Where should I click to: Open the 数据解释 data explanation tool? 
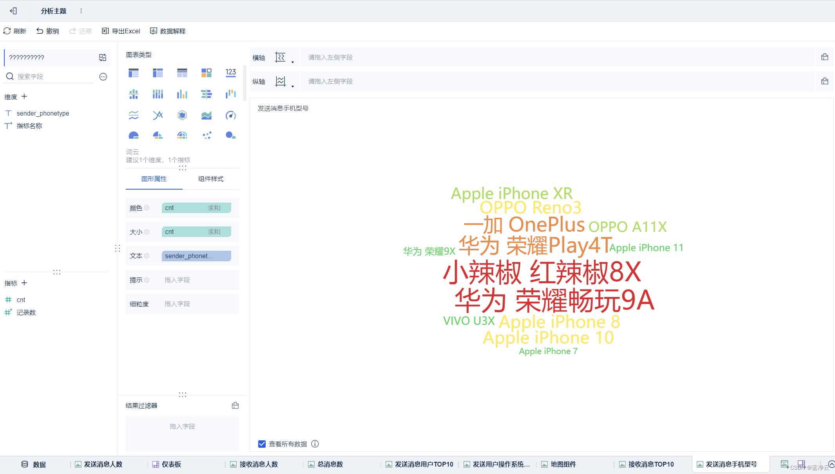pyautogui.click(x=168, y=31)
